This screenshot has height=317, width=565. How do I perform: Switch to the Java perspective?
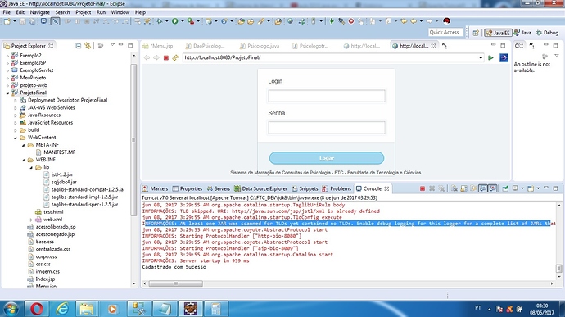click(x=522, y=33)
